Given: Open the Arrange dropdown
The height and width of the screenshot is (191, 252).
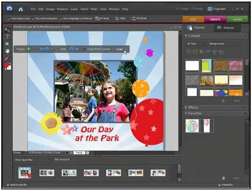Looking at the screenshot, I should click(x=102, y=19).
